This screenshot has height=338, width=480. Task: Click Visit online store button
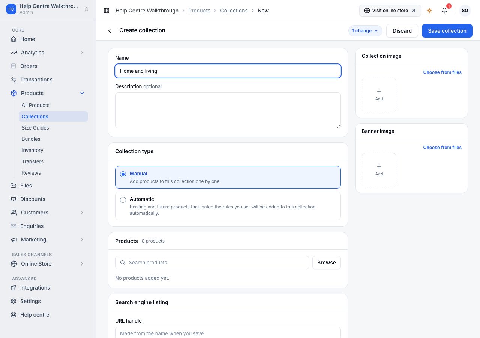[390, 11]
